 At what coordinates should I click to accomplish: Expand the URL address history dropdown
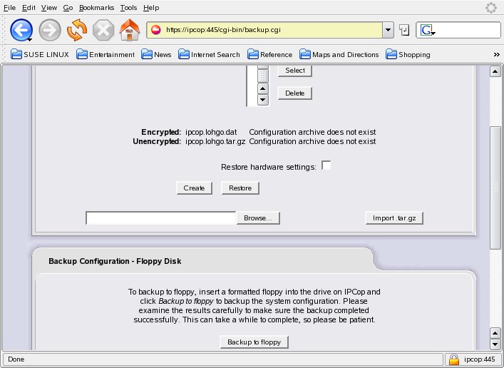388,30
